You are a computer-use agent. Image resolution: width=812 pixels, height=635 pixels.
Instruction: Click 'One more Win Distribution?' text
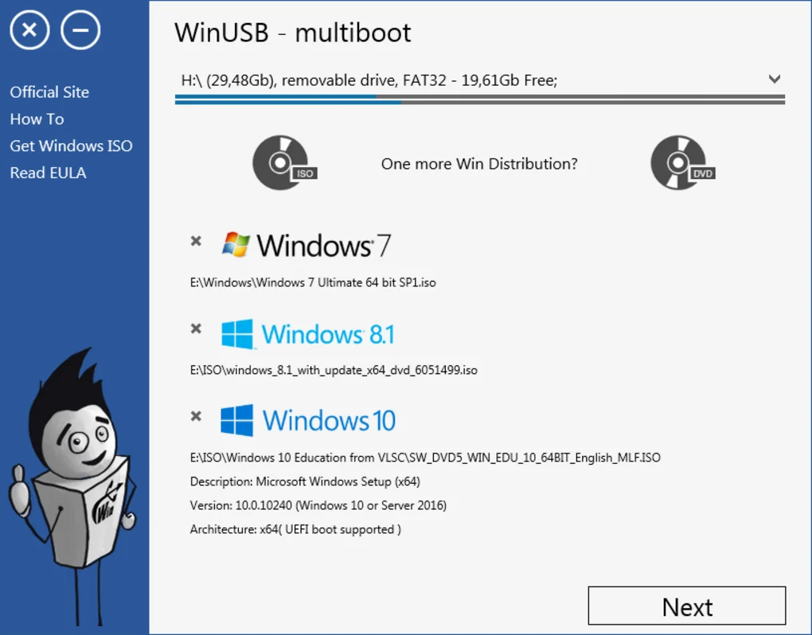pyautogui.click(x=479, y=164)
